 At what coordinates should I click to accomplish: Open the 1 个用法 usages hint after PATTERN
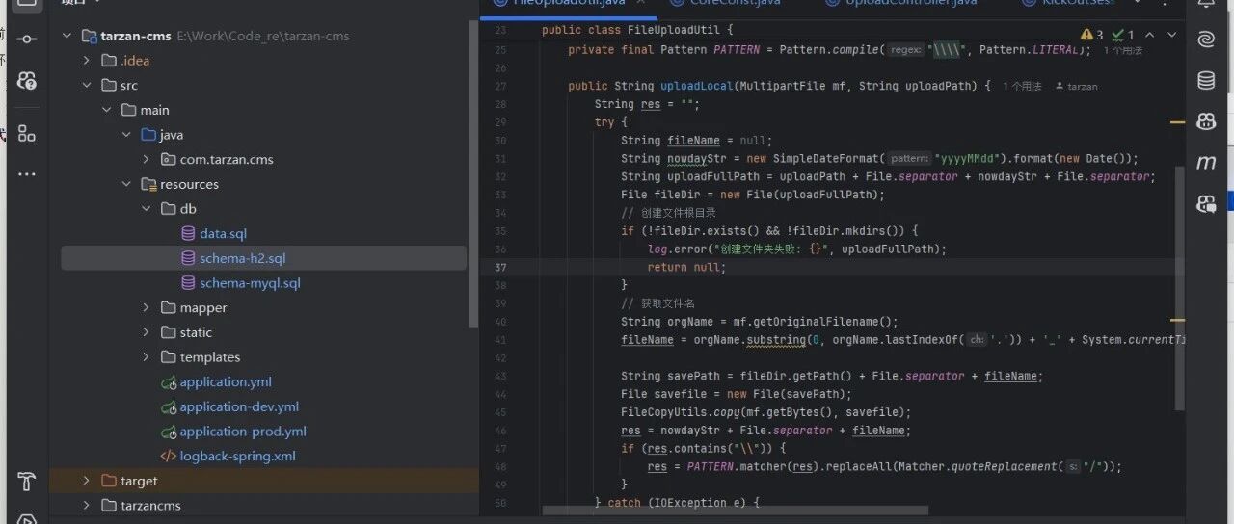pyautogui.click(x=1121, y=50)
